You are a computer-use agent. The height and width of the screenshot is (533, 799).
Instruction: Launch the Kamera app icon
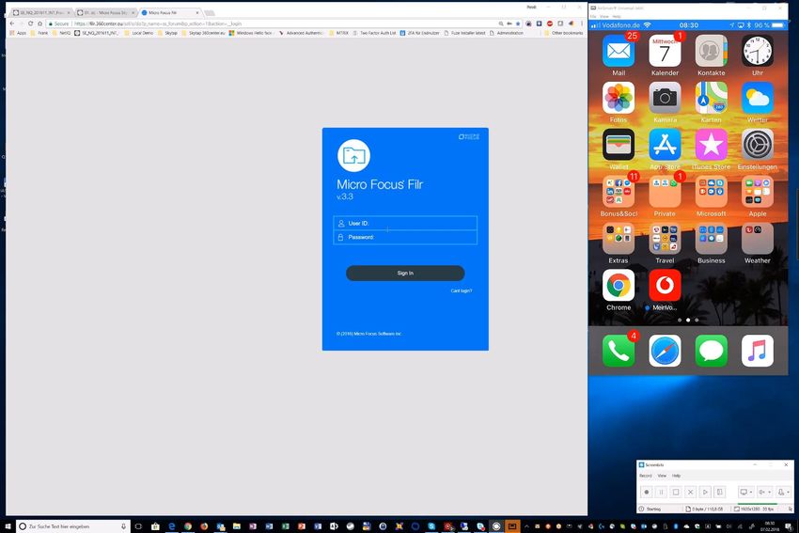pos(665,98)
